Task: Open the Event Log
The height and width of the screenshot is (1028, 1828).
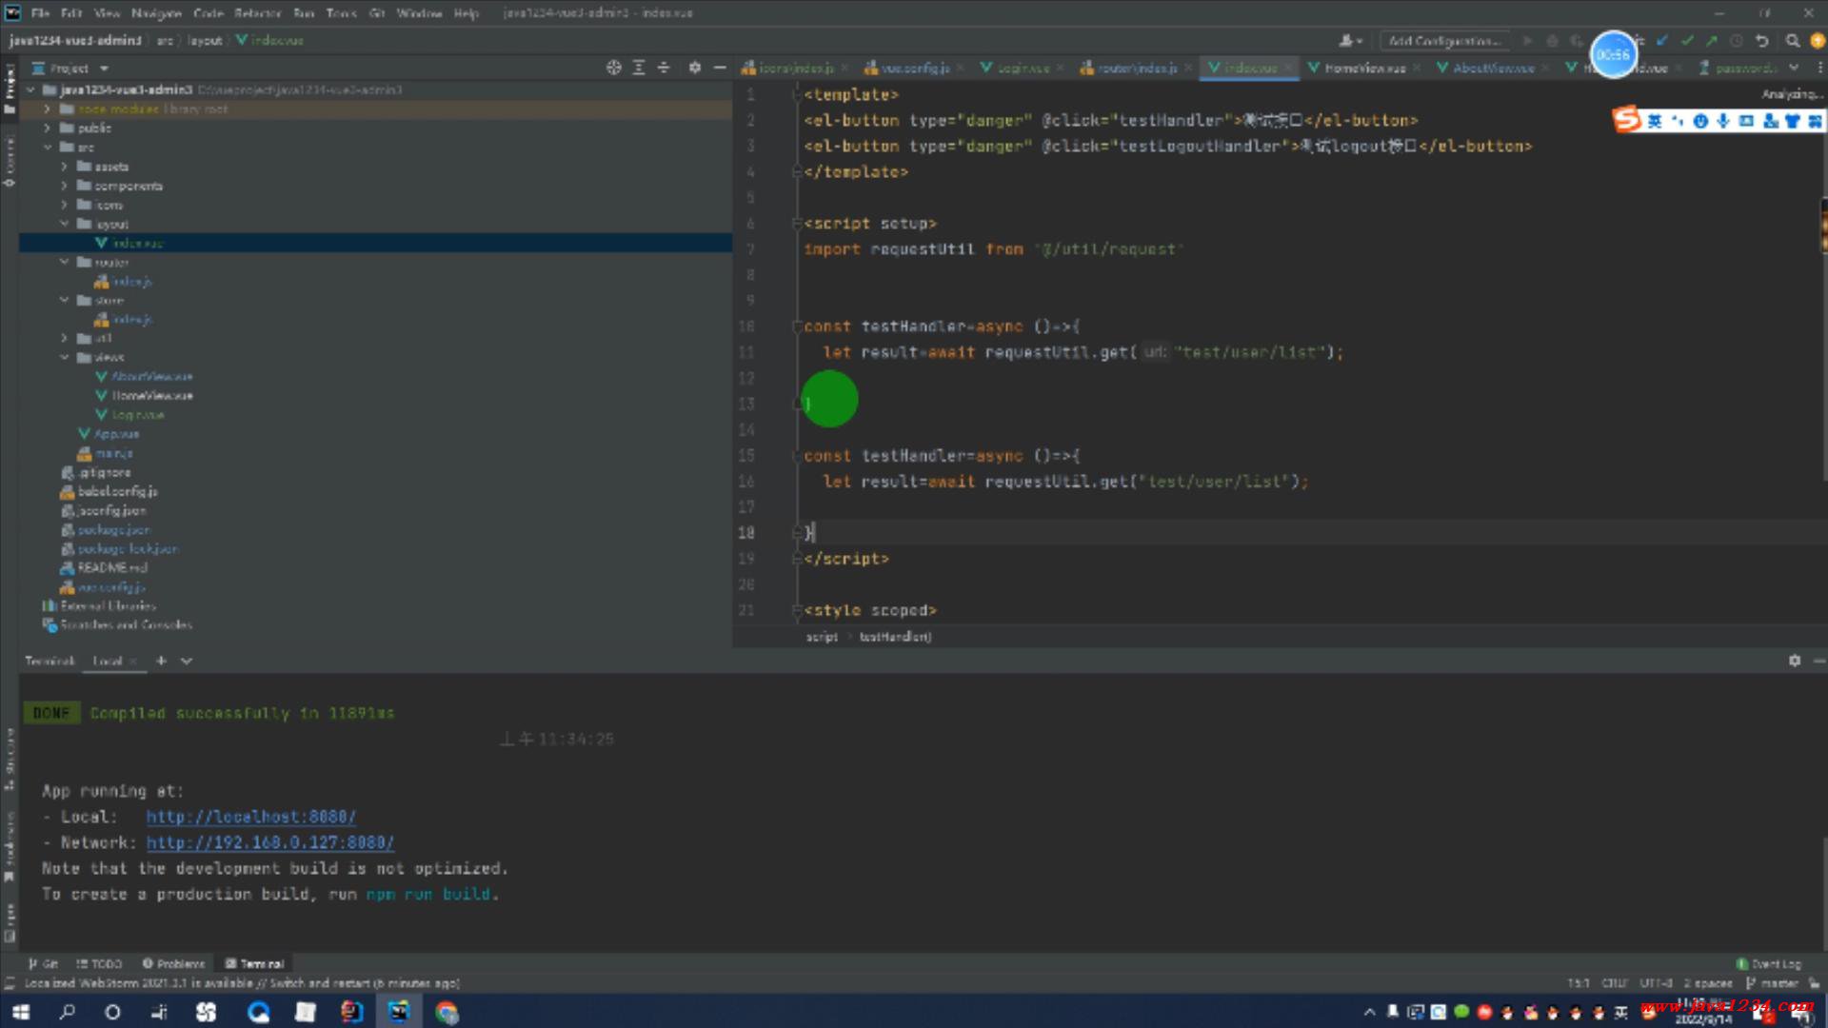Action: (x=1769, y=963)
